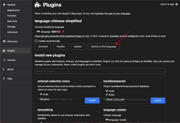Click 'Catalan language' description text
The width and height of the screenshot is (180, 123).
click(112, 115)
